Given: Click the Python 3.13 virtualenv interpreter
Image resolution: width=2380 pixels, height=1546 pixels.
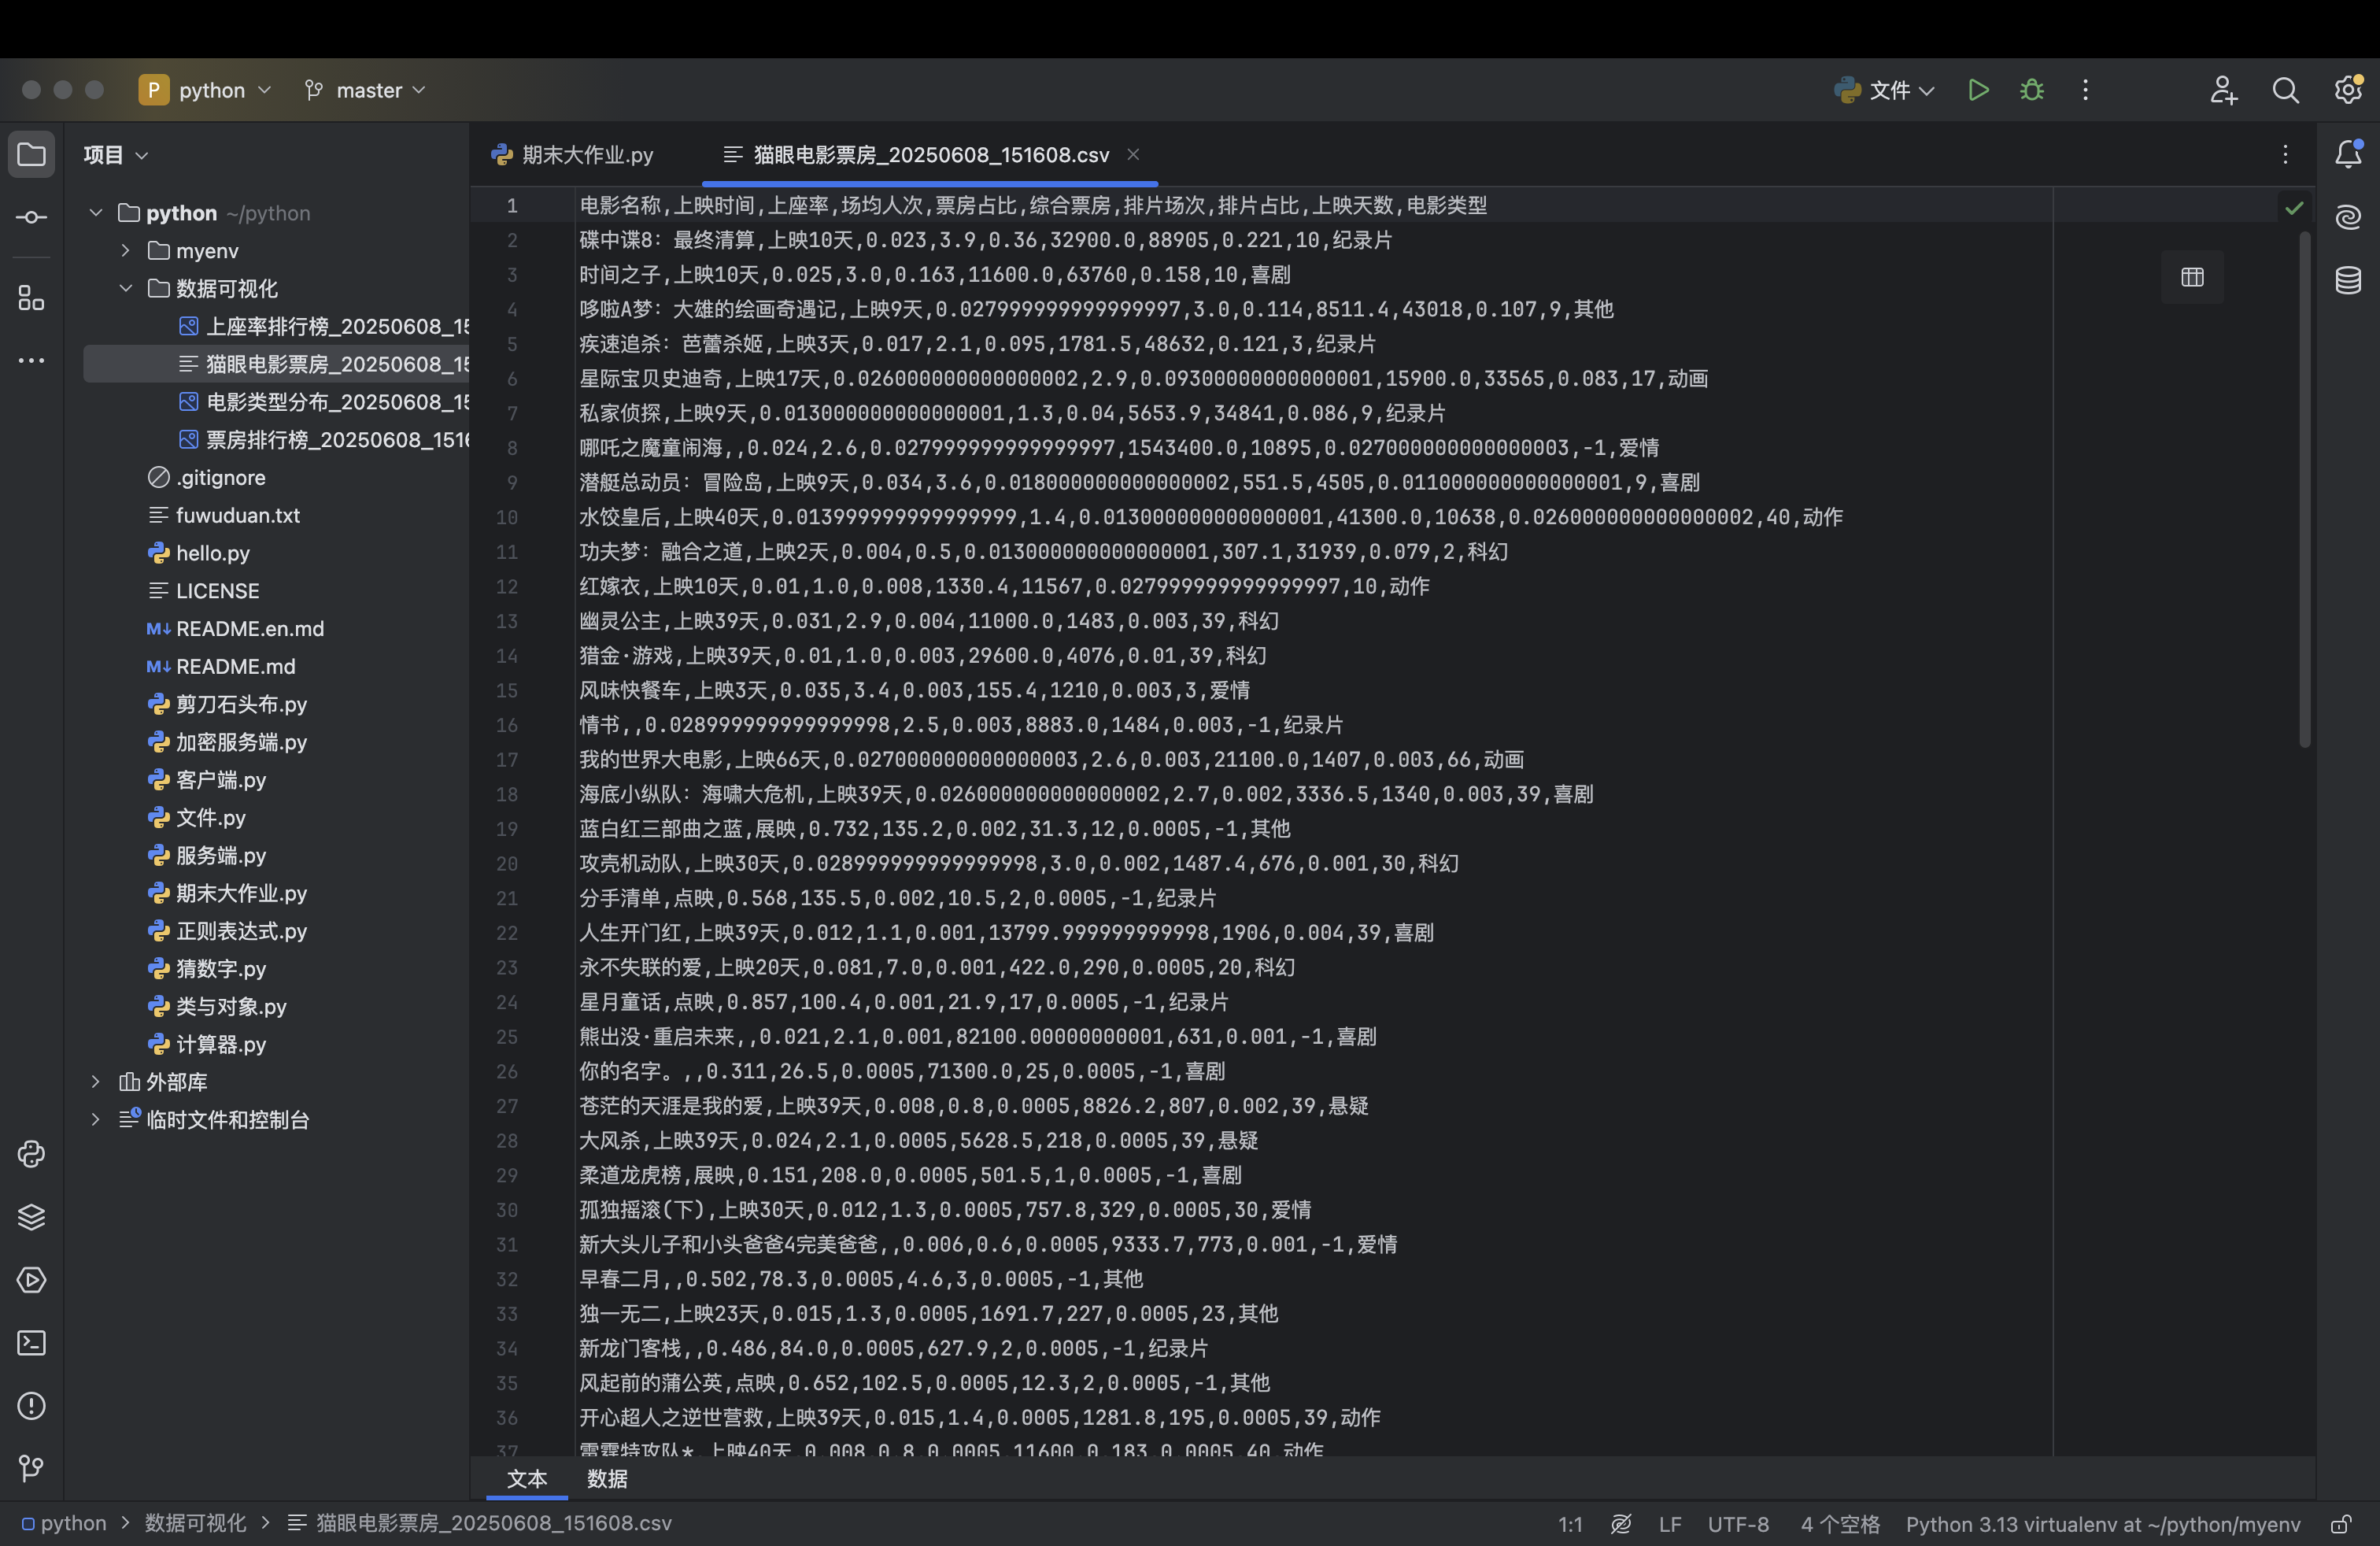Looking at the screenshot, I should click(x=2102, y=1524).
